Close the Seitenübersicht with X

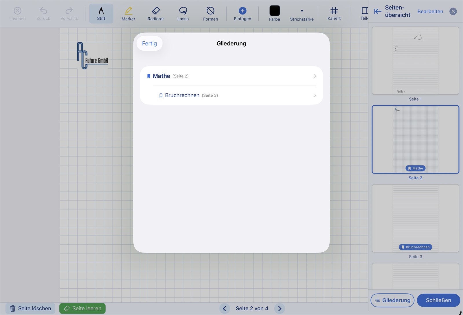click(x=453, y=11)
